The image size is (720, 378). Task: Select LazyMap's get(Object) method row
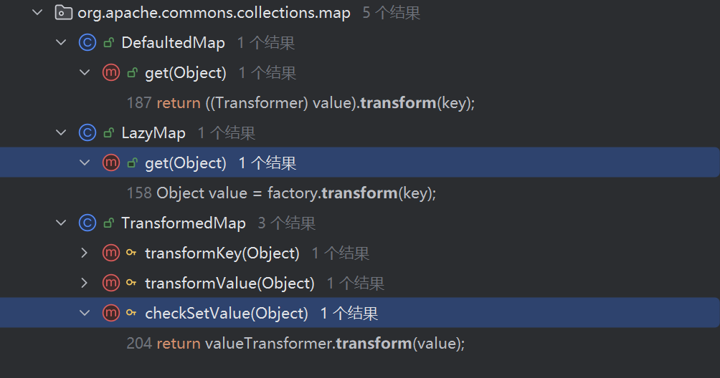point(360,163)
